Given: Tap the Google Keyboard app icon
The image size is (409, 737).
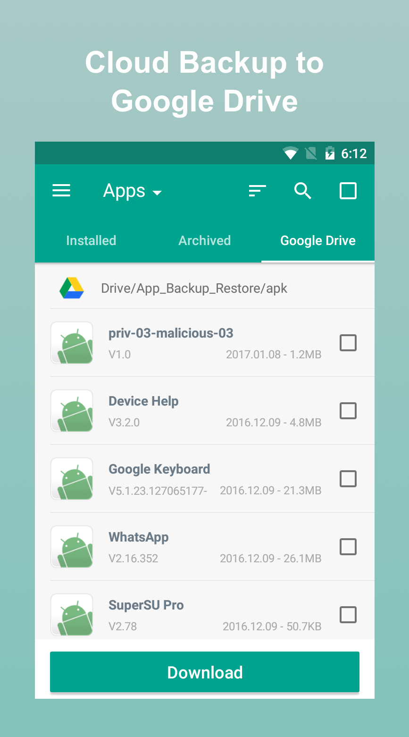Looking at the screenshot, I should (x=72, y=479).
